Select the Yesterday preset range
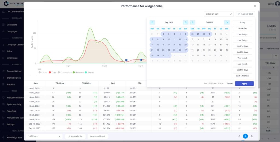The width and height of the screenshot is (280, 142). [242, 28]
